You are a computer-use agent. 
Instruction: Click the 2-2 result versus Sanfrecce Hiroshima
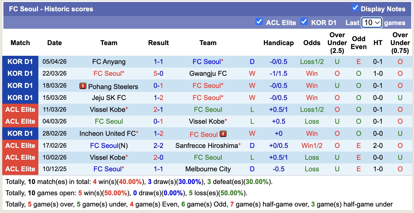[x=158, y=145]
